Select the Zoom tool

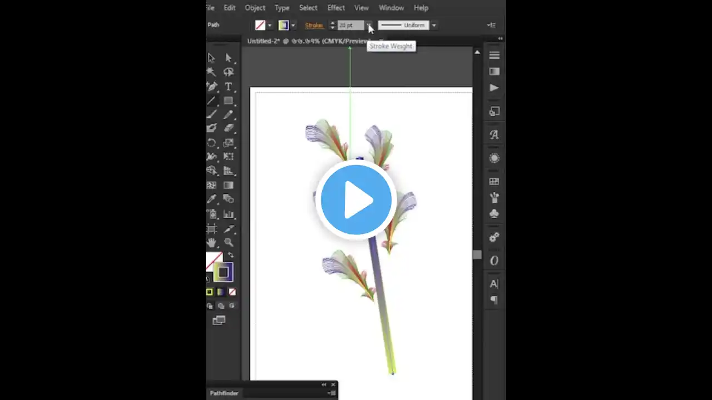[228, 242]
